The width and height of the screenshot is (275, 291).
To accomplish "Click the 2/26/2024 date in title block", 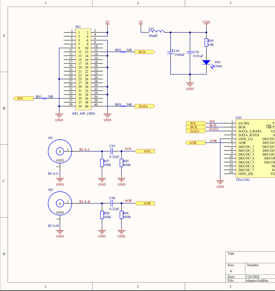I will [x=252, y=277].
